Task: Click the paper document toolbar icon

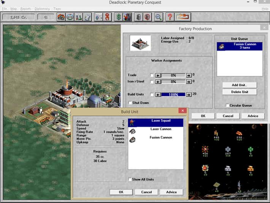Action: [x=87, y=17]
